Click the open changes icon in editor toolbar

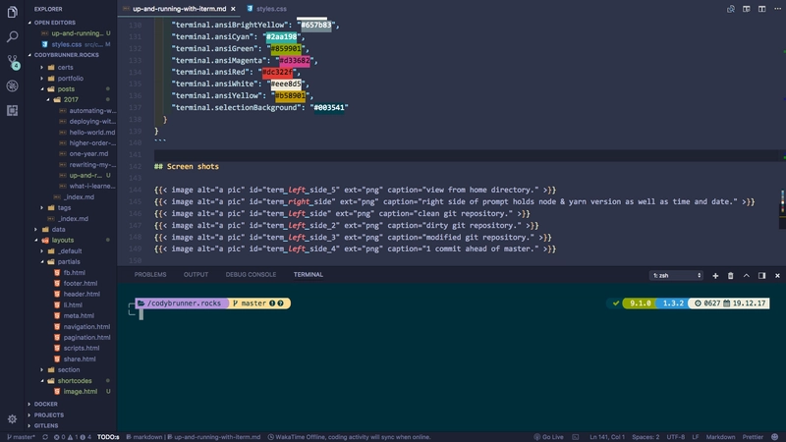click(x=731, y=9)
